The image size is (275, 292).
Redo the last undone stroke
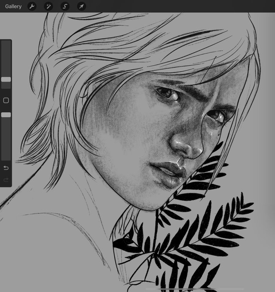6,179
